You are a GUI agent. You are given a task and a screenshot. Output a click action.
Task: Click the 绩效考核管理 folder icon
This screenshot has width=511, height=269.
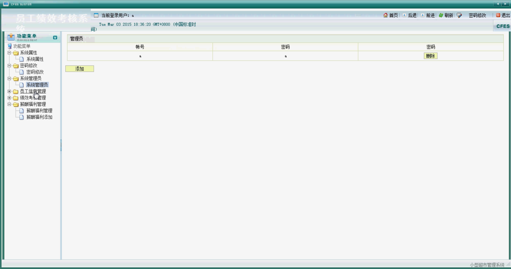(x=16, y=98)
